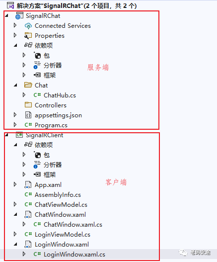Click the 包 package icon under SignalRChat
Screen dimensions: 217x262
click(37, 55)
